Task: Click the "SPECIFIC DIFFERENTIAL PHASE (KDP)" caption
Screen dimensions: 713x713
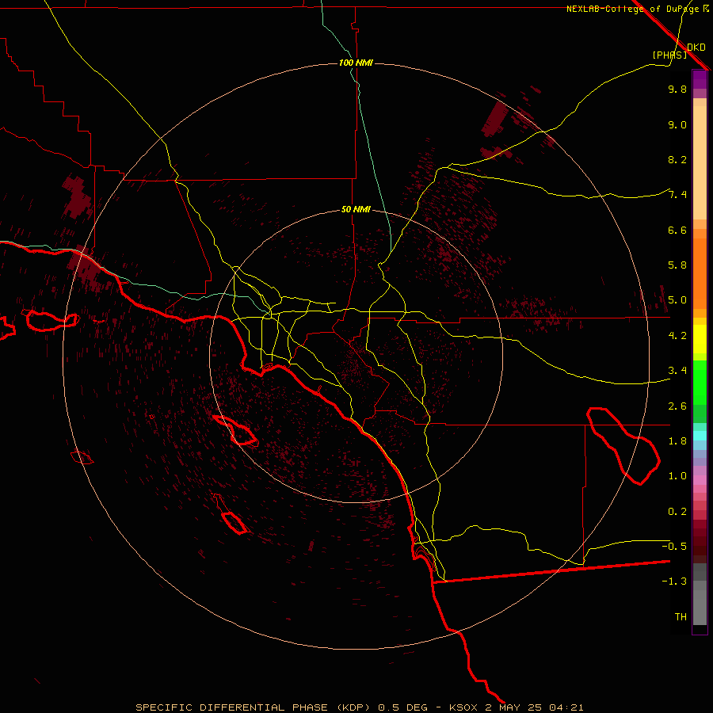Action: point(253,707)
